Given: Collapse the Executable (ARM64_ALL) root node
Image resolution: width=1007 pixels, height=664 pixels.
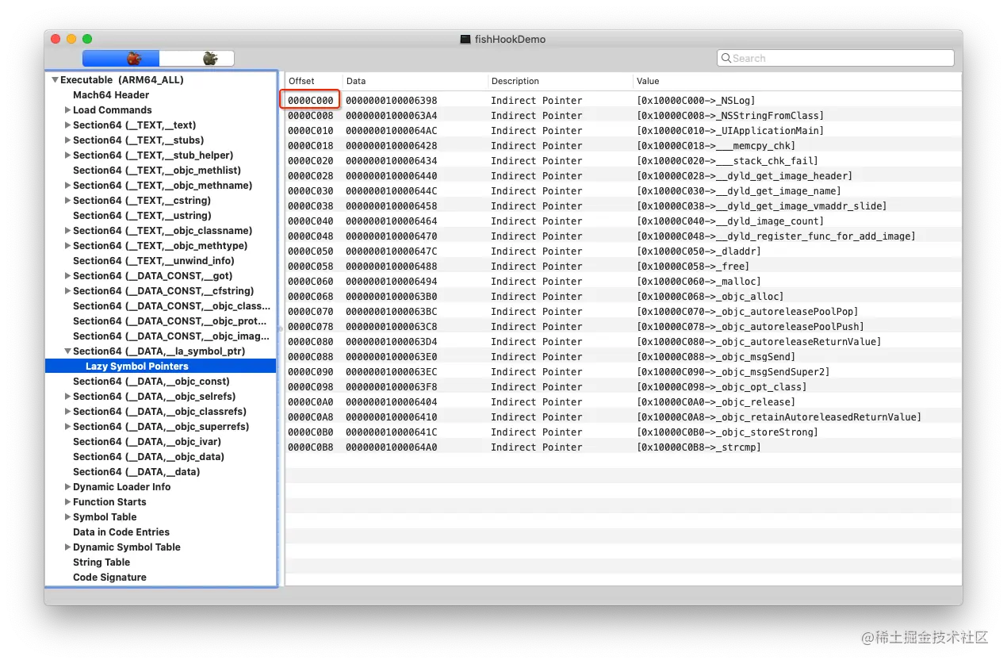Looking at the screenshot, I should tap(55, 80).
